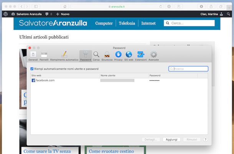Viewport: 234px width, 154px height.
Task: Show all tabs overview icon
Action: (x=221, y=7)
